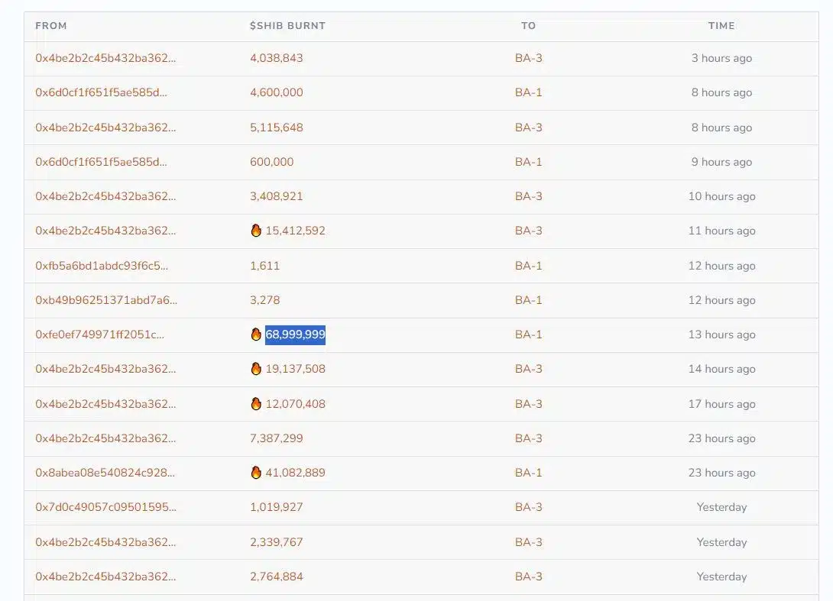The width and height of the screenshot is (833, 601).
Task: Click the flame icon beside 68,999,999
Action: (256, 334)
